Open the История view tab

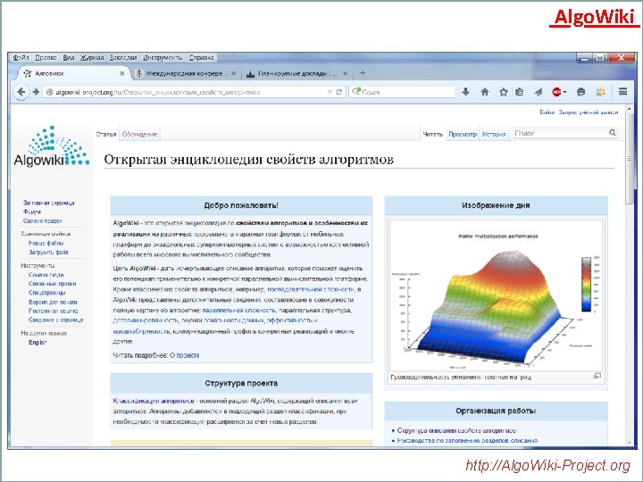click(494, 134)
